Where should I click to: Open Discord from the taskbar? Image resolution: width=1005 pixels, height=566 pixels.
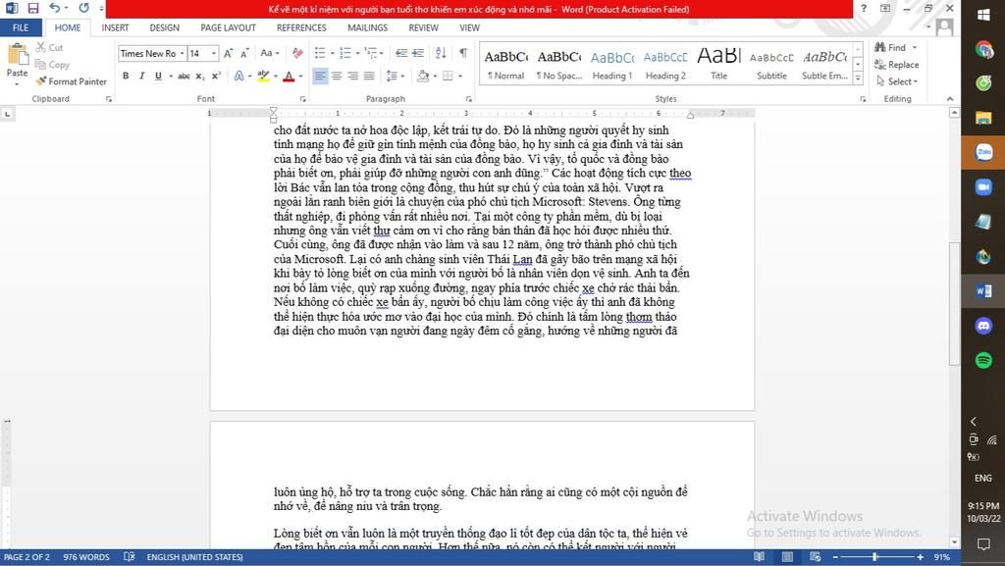click(983, 326)
